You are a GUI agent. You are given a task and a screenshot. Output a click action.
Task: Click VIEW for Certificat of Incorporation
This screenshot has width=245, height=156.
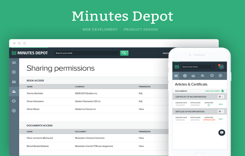coord(221,104)
